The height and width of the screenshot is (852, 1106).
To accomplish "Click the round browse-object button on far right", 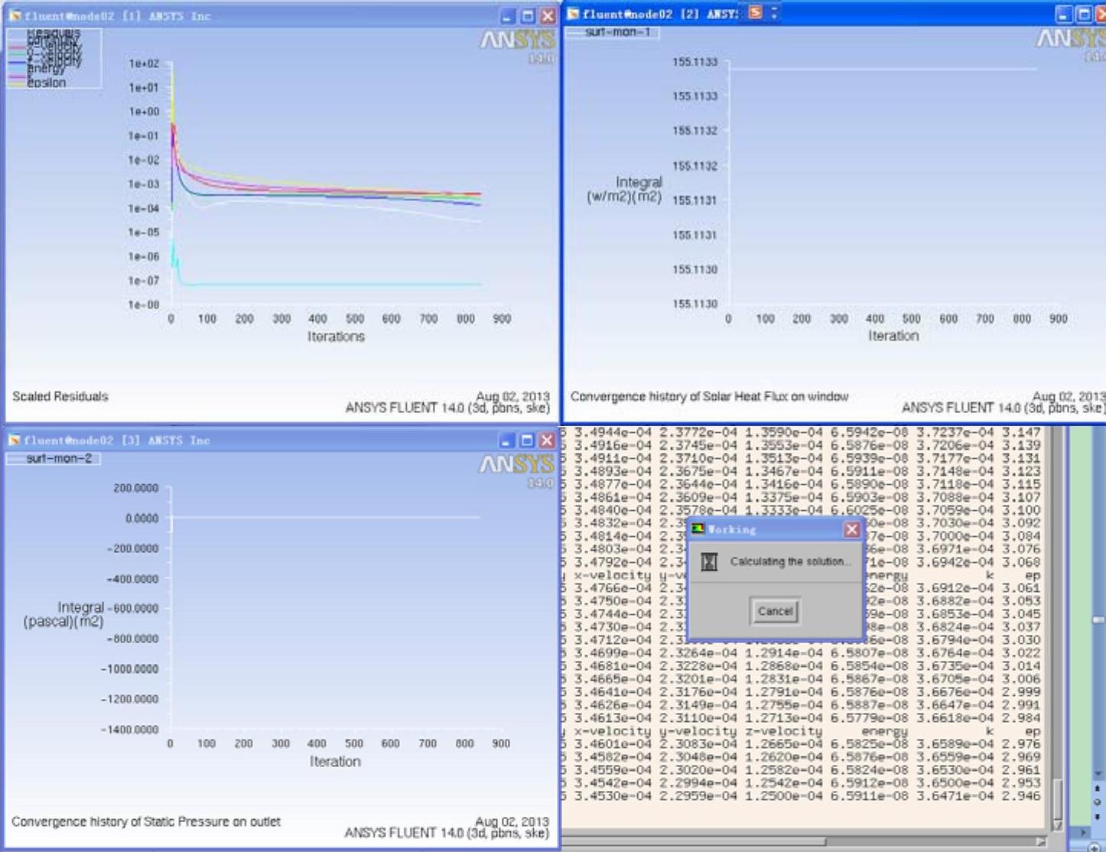I will point(1098,802).
